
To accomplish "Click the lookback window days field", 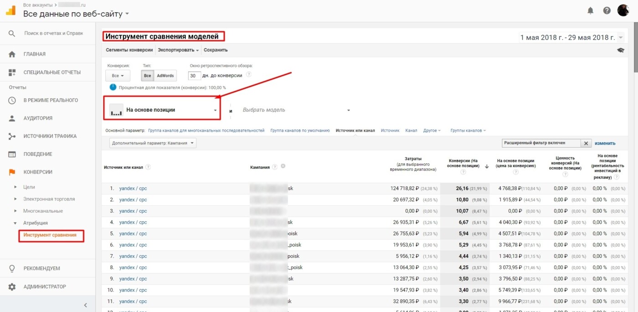I will 195,76.
